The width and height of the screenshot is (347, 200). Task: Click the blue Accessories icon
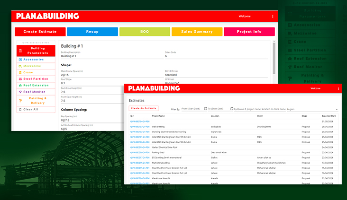(20, 60)
